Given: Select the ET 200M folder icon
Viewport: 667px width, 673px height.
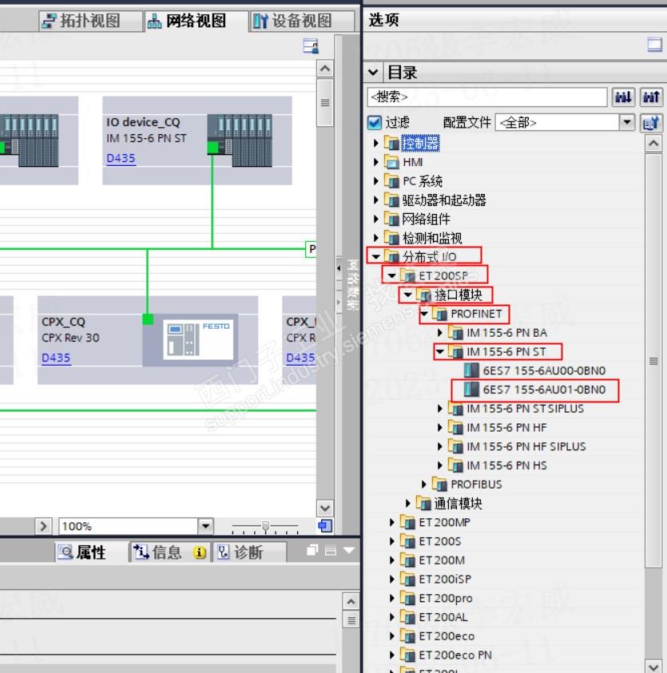Looking at the screenshot, I should 407,560.
